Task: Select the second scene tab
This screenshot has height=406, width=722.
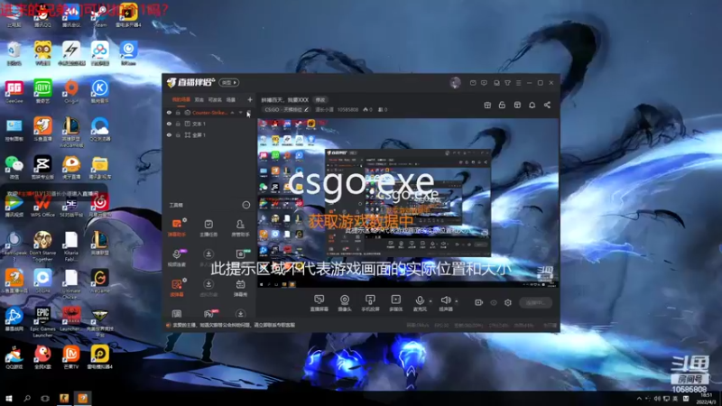Action: click(x=199, y=99)
